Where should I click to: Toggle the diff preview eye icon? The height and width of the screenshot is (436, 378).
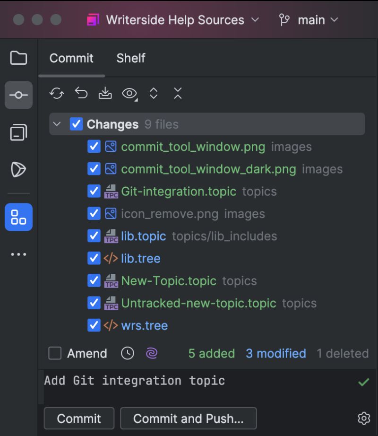pos(129,93)
